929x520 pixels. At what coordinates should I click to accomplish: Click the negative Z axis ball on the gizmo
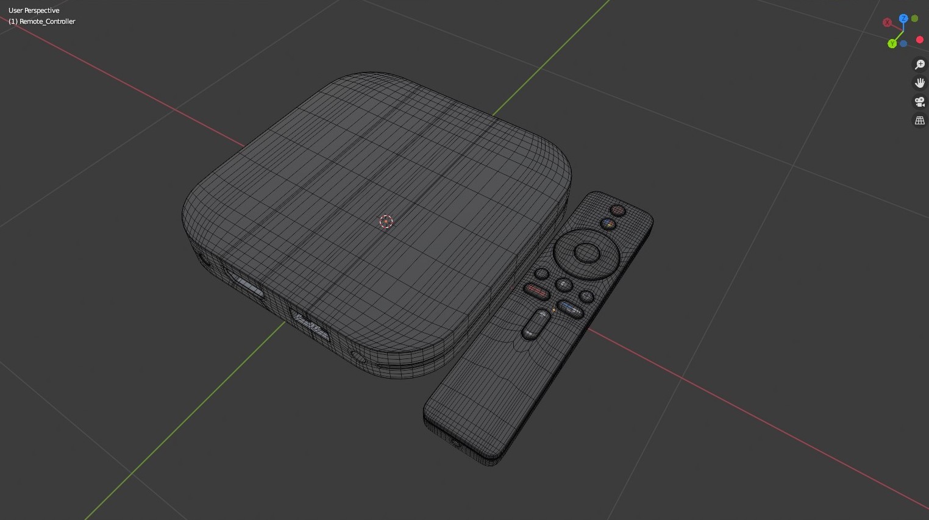[x=904, y=43]
